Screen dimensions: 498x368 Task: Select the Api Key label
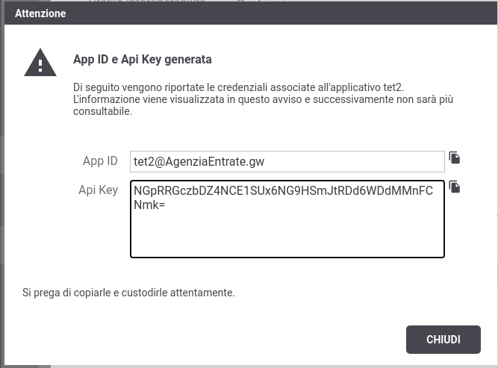tap(98, 190)
